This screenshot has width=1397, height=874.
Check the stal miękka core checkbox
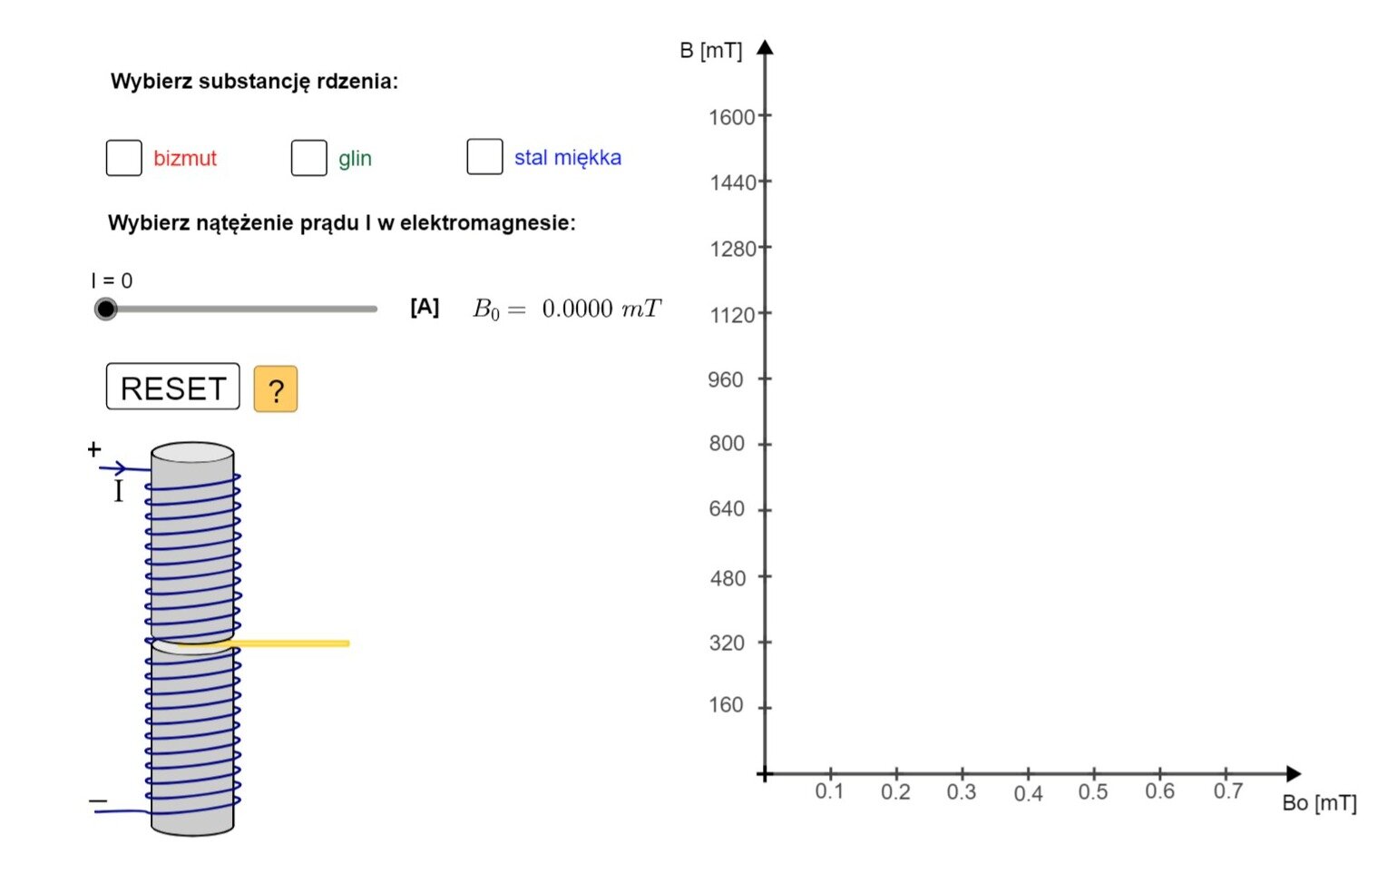(484, 156)
